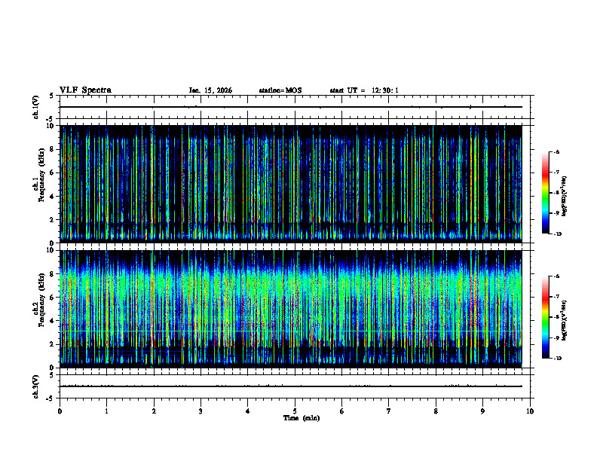597x461 pixels.
Task: Click the "Time (min)" axis label
Action: click(x=302, y=418)
